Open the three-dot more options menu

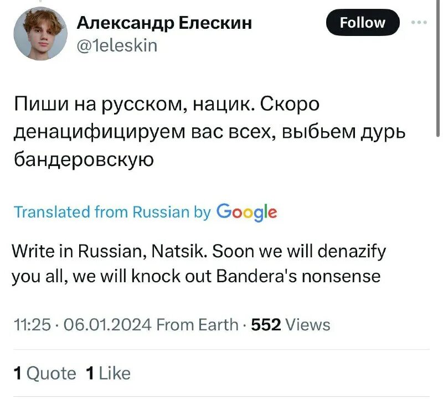point(420,23)
